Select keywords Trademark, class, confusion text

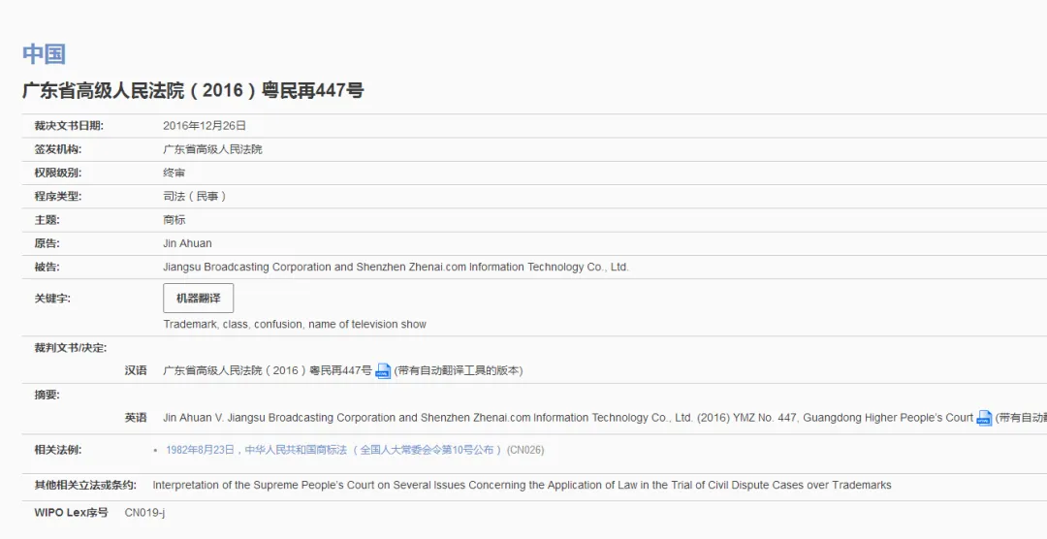click(x=295, y=324)
